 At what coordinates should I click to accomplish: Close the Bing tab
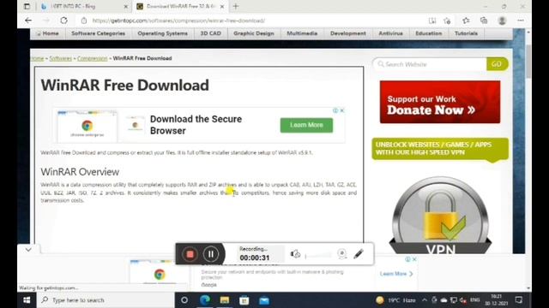[x=126, y=7]
